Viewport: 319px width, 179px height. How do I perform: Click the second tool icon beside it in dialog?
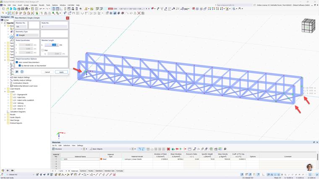coord(22,72)
